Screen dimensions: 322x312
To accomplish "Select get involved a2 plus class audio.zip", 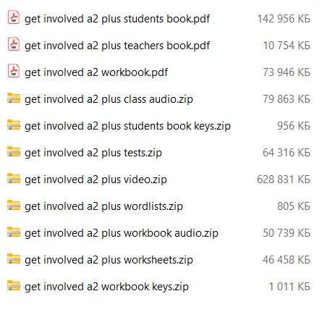I will point(109,99).
